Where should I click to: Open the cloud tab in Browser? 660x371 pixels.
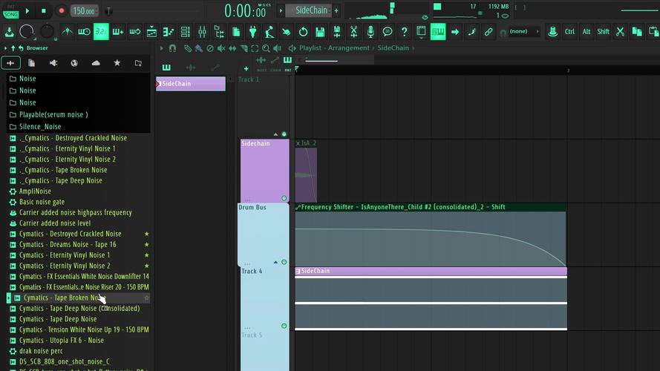(x=96, y=63)
